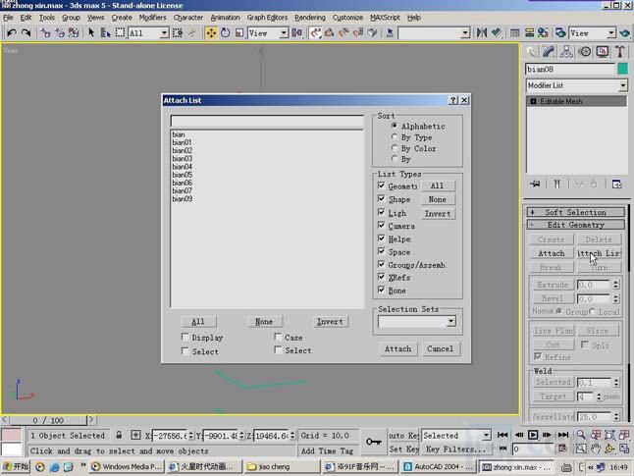Switch to the Display command panel
Viewport: 634px width, 476px height.
click(603, 52)
